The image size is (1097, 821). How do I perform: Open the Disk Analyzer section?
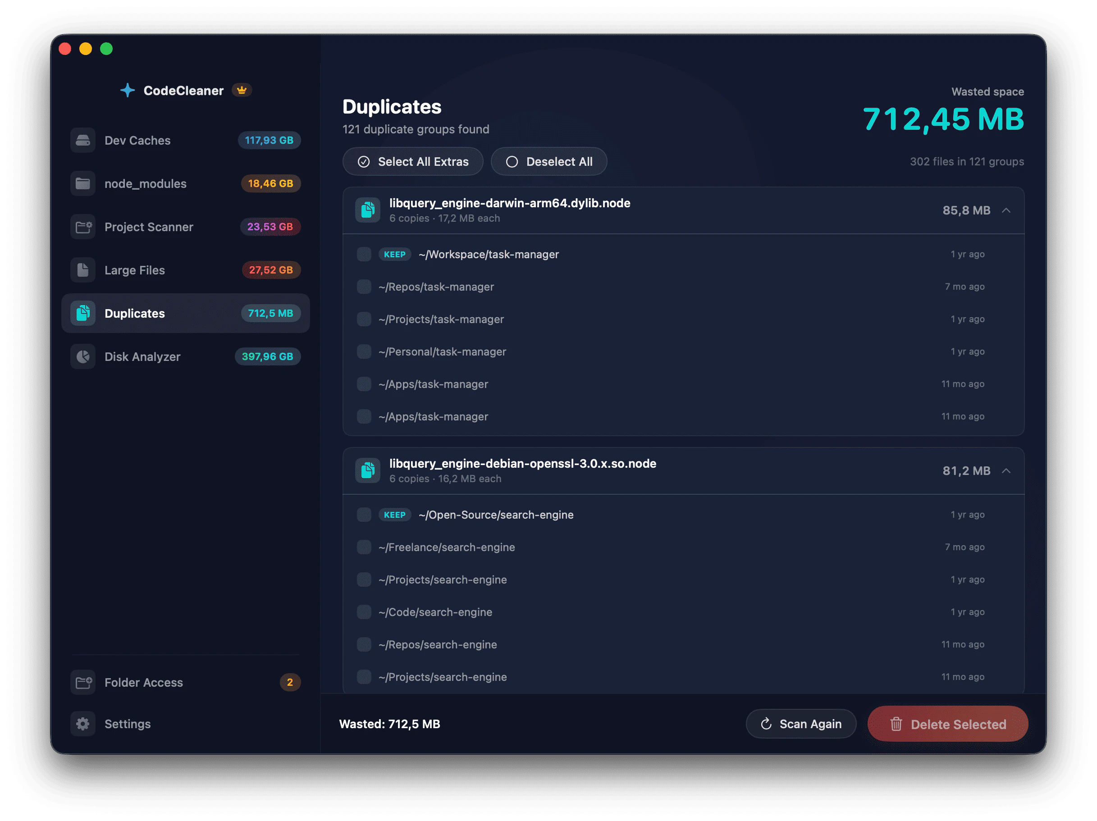(x=142, y=356)
